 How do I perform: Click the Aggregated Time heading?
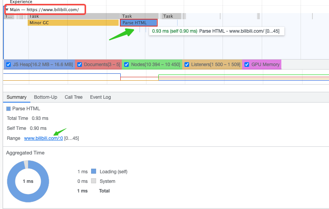click(x=25, y=153)
